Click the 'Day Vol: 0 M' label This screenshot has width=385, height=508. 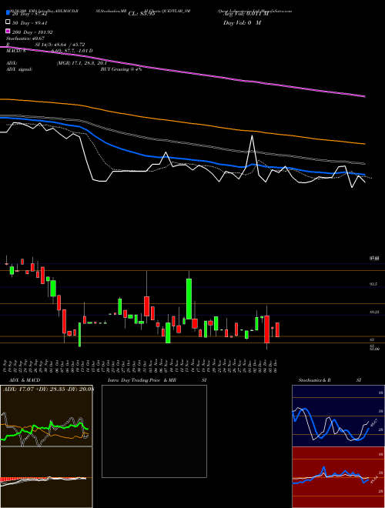[242, 23]
